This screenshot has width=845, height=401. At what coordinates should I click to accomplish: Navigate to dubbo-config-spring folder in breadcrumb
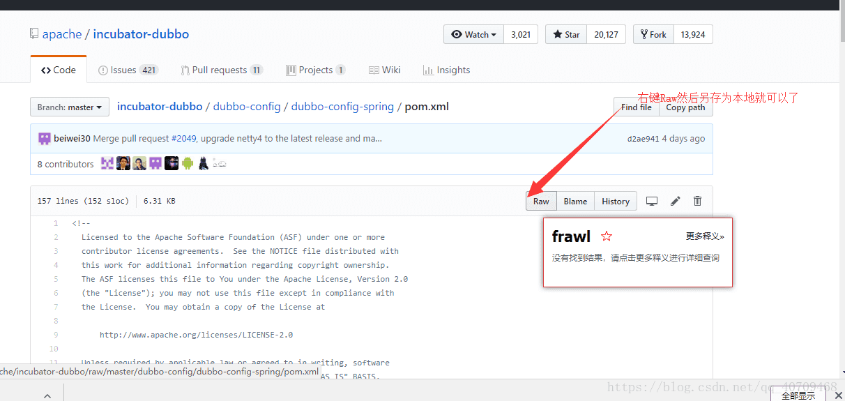pos(343,107)
